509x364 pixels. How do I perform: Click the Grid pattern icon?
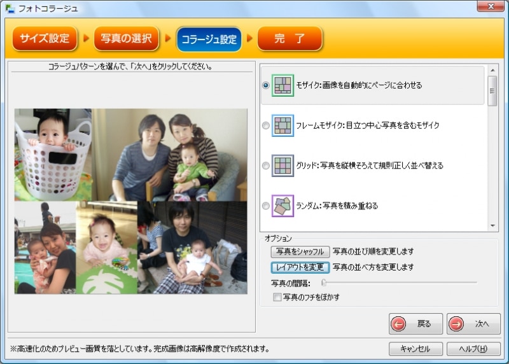point(282,165)
